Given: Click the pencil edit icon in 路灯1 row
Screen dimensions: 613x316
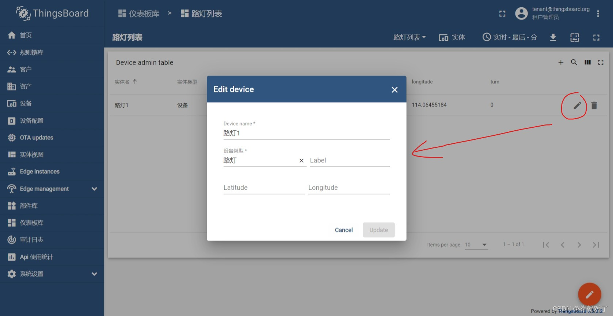Looking at the screenshot, I should click(577, 105).
